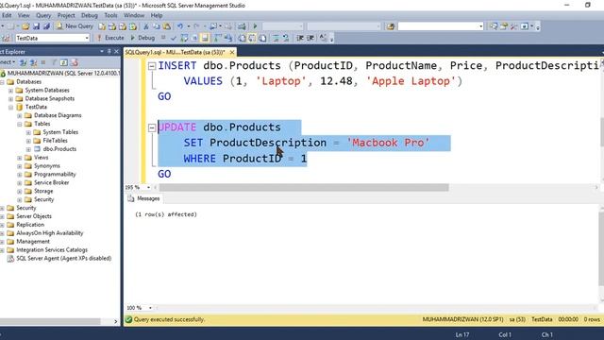Click the Copy icon in the toolbar

click(x=157, y=26)
